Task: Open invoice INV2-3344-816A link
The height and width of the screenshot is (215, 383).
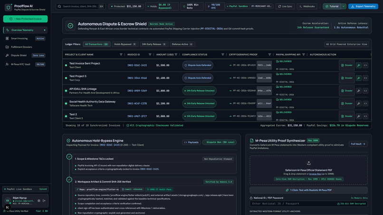Action: click(137, 78)
